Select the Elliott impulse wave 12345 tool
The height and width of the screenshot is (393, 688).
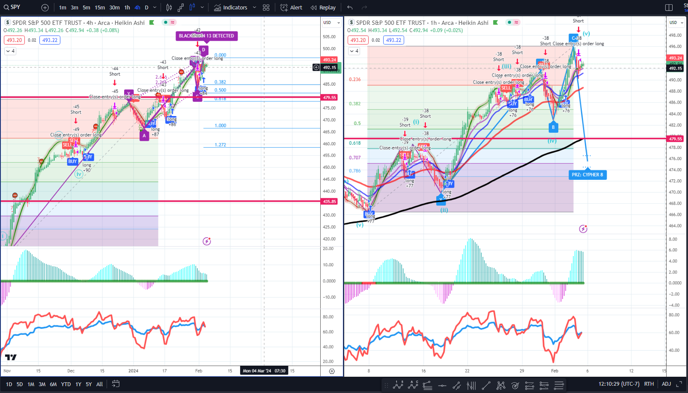pos(398,385)
